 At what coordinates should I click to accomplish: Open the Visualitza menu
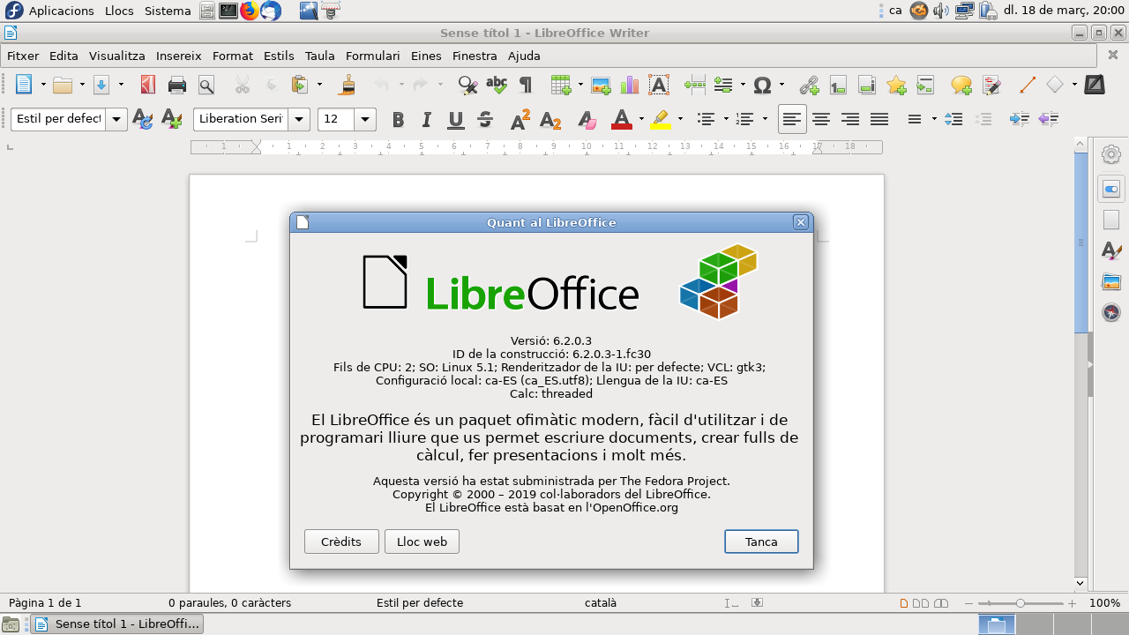(x=117, y=56)
